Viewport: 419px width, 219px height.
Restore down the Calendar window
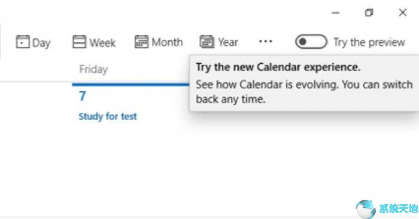369,13
